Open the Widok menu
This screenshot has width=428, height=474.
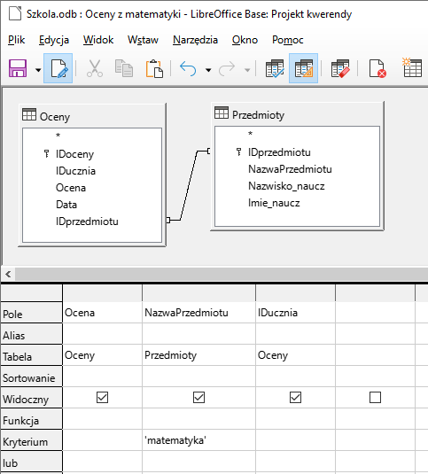point(98,40)
